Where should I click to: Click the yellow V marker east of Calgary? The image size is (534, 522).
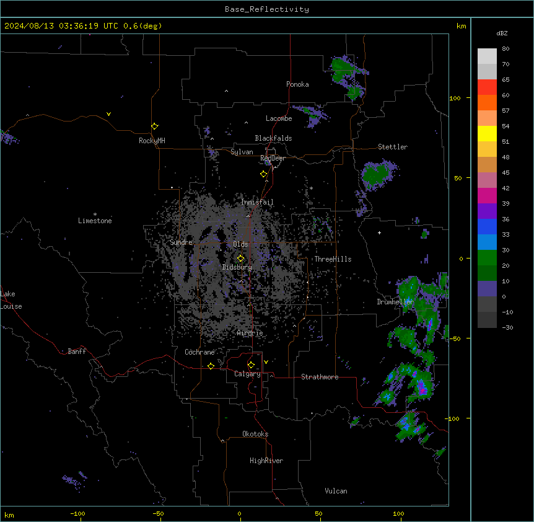pos(266,362)
